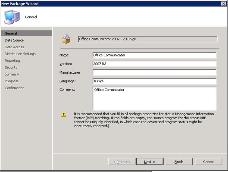Jump to the Security step

click(x=11, y=67)
